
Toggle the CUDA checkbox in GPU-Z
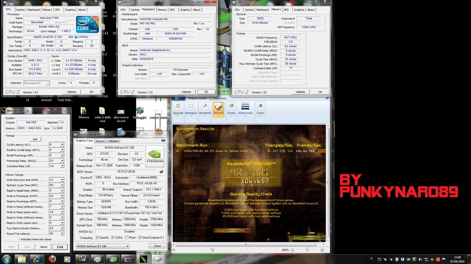pos(113,238)
